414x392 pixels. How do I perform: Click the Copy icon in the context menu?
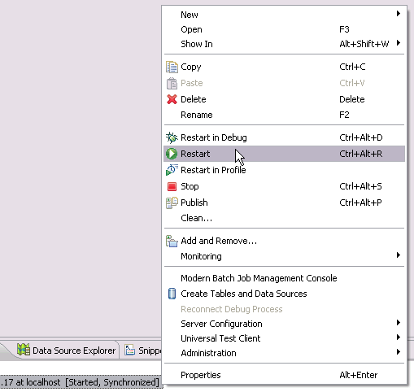(172, 67)
